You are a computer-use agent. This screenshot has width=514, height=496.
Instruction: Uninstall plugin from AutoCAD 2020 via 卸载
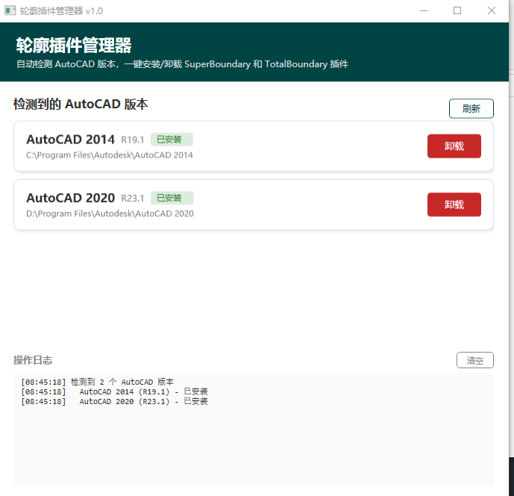(454, 205)
